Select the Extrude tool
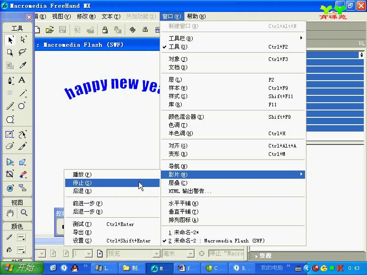This screenshot has height=275, width=367. [x=22, y=162]
